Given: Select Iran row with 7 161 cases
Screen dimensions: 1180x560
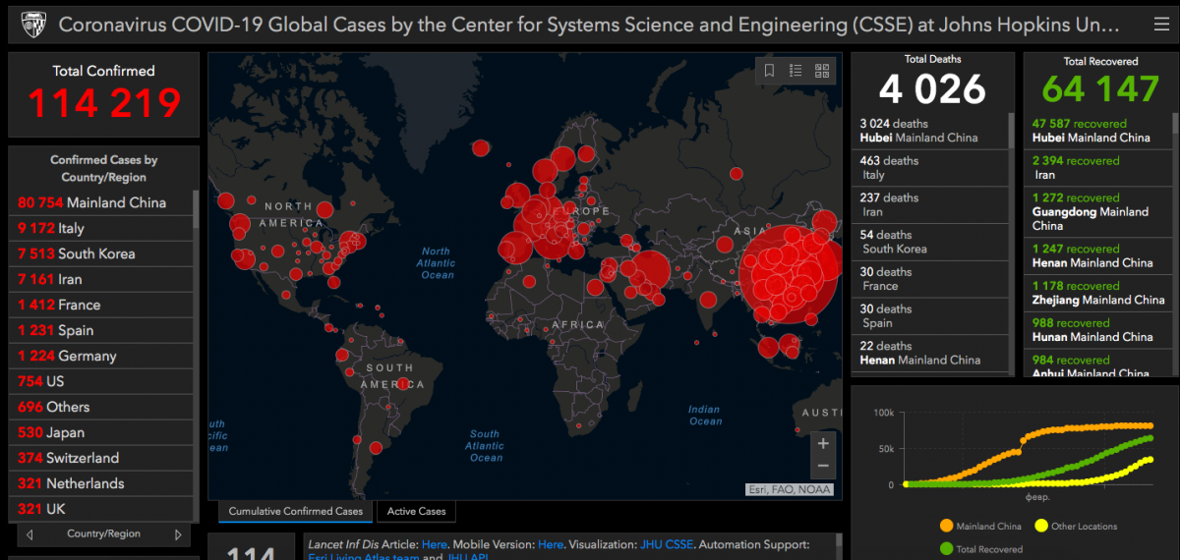Looking at the screenshot, I should point(101,279).
